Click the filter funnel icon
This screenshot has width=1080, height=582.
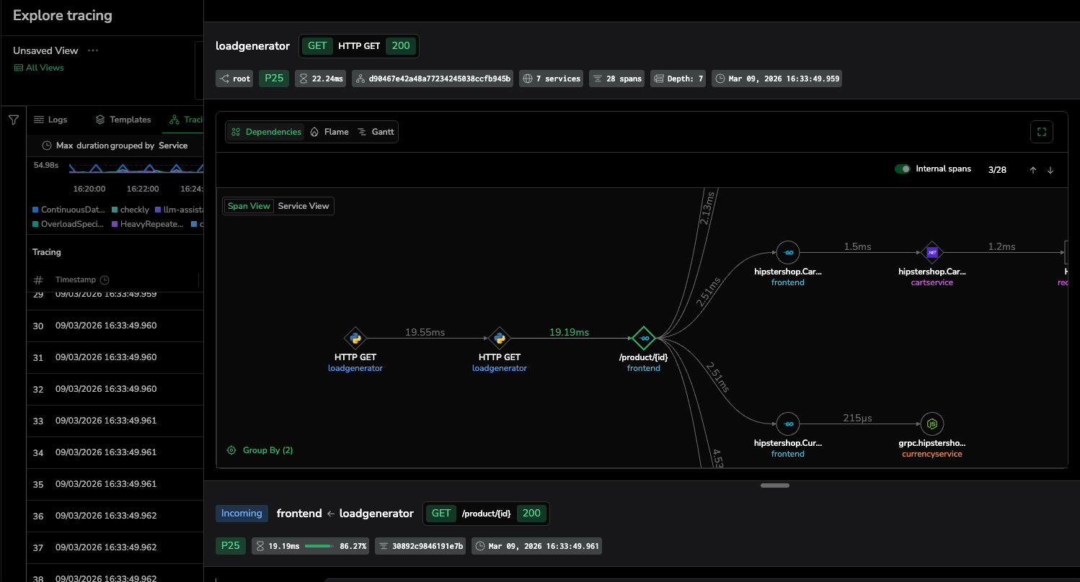click(14, 120)
